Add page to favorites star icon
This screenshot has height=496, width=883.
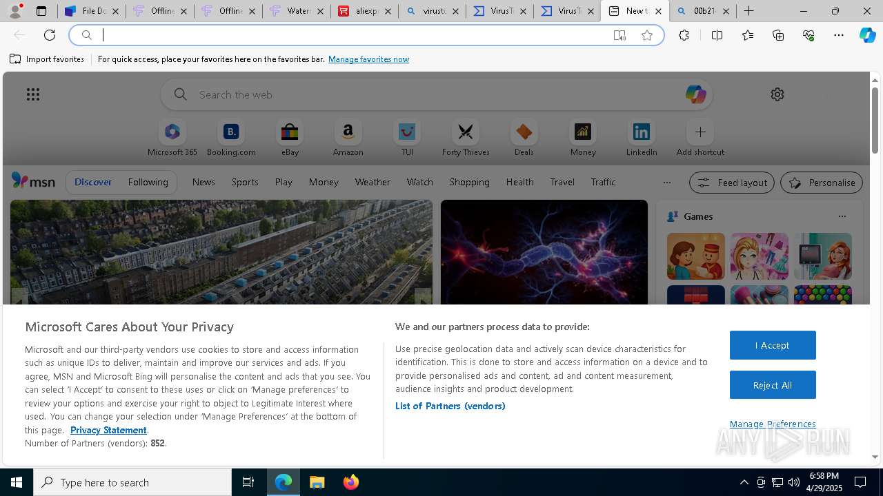click(647, 35)
